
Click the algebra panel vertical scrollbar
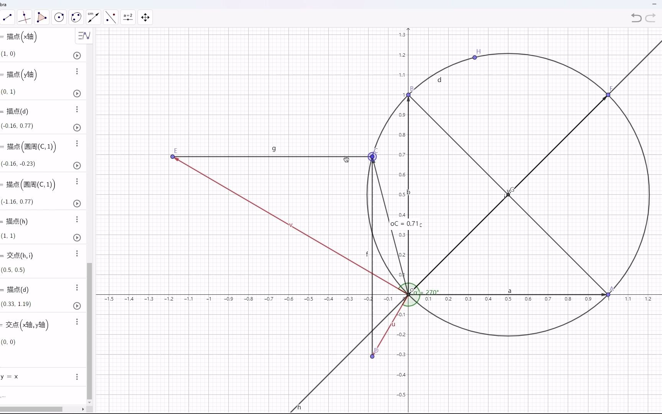pyautogui.click(x=89, y=331)
